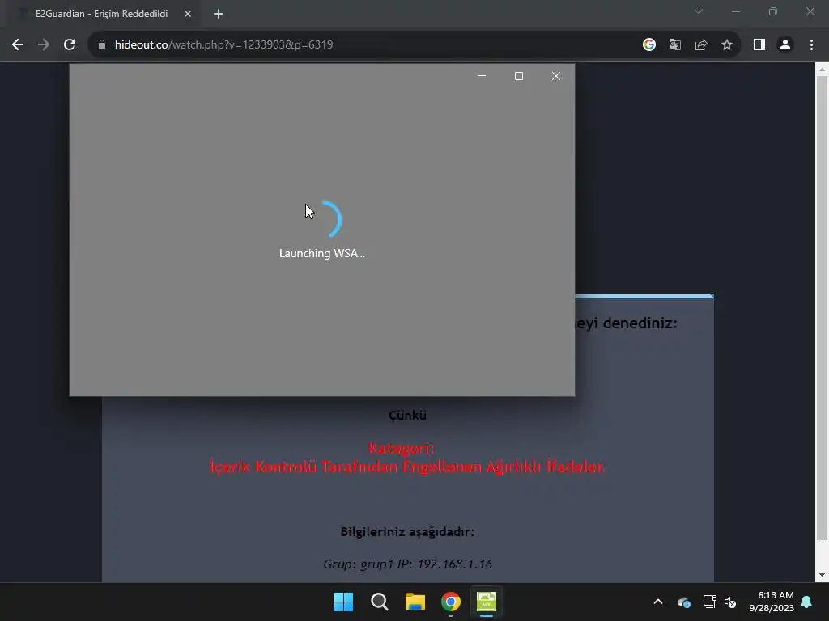Open the network status tray icon

[709, 602]
